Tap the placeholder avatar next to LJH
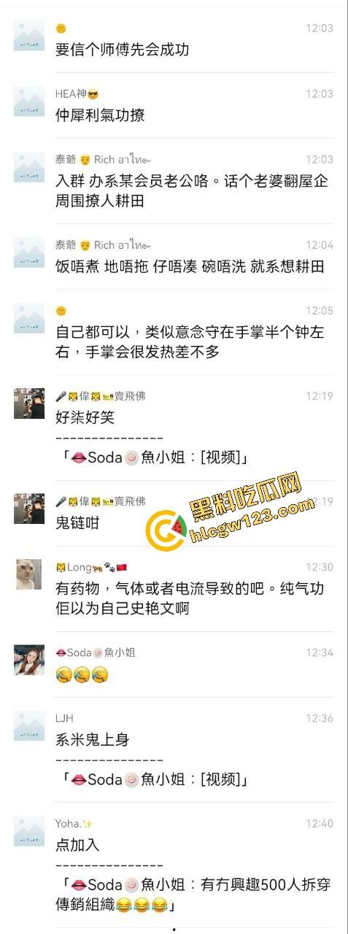Image resolution: width=348 pixels, height=934 pixels. 29,725
